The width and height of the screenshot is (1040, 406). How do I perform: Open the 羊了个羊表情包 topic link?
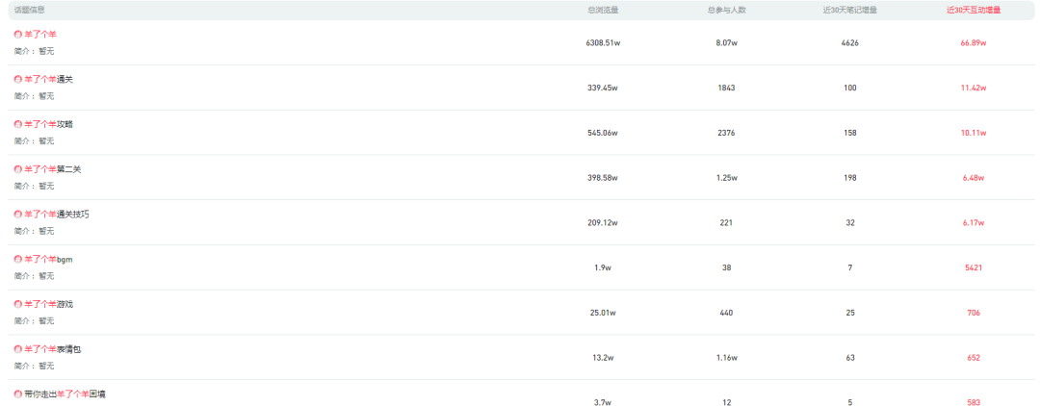pos(53,349)
